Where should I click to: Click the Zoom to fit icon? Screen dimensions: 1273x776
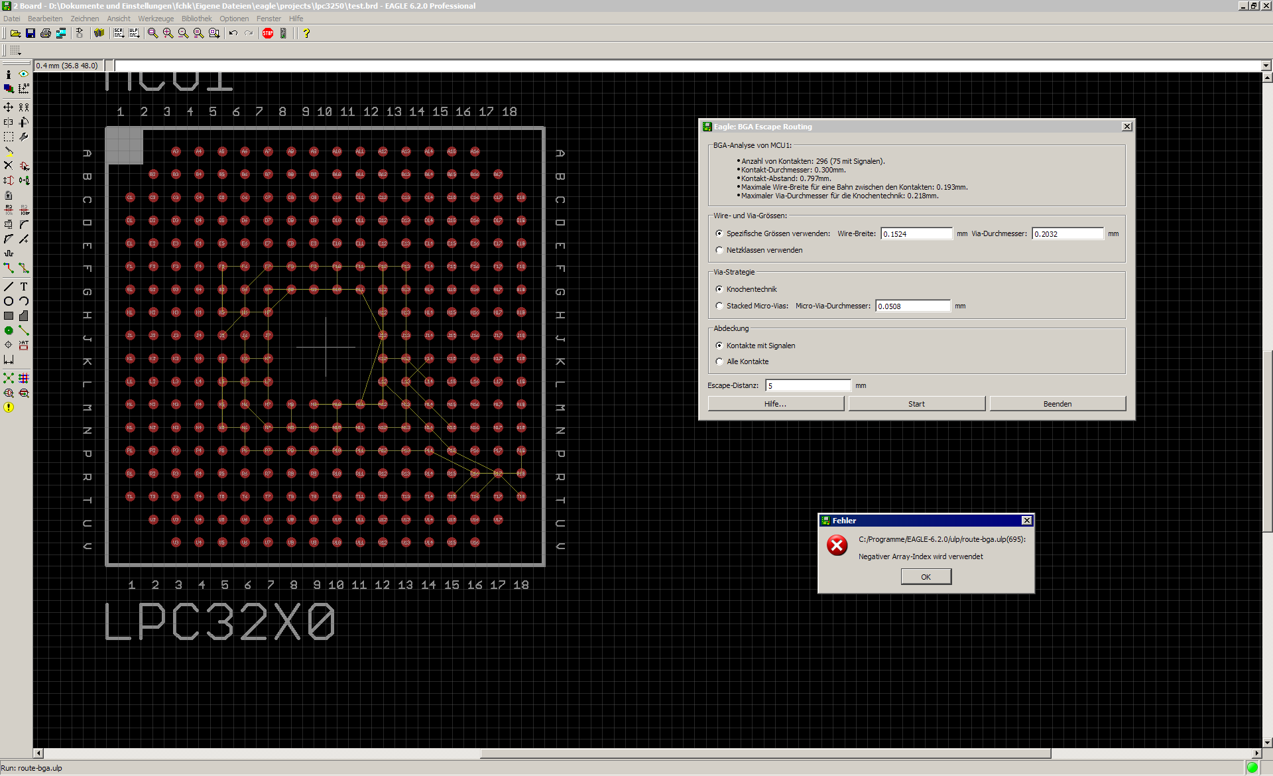pos(153,33)
